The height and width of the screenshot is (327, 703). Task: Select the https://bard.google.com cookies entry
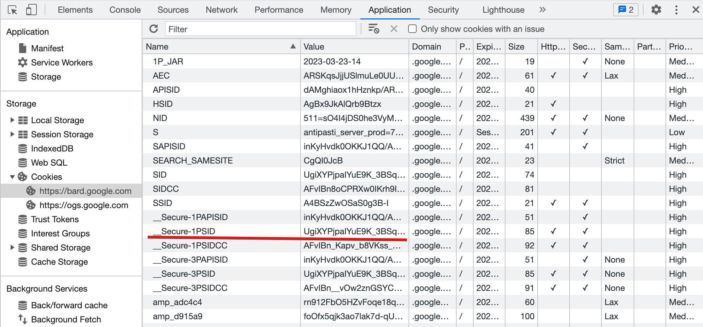pos(71,191)
